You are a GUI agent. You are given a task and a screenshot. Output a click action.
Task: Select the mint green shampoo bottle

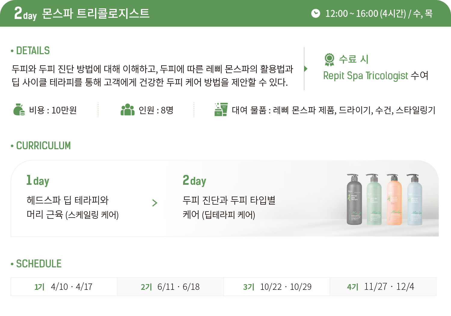374,199
